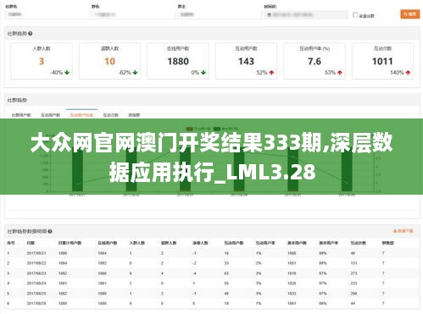423x314 pixels.
Task: Click the 群数量 column header
Action: pos(388,243)
